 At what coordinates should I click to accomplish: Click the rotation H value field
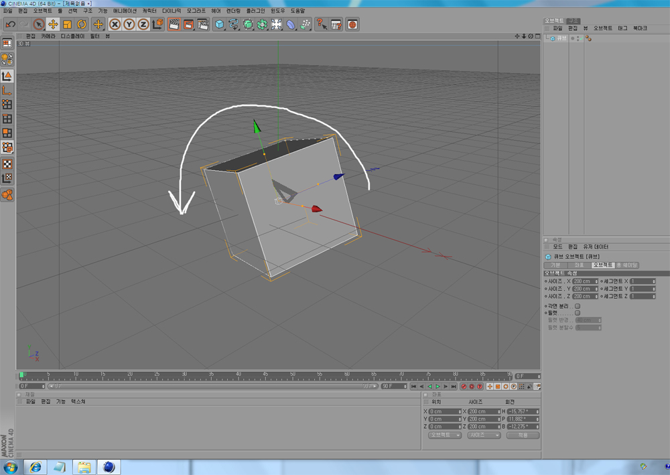pyautogui.click(x=523, y=411)
